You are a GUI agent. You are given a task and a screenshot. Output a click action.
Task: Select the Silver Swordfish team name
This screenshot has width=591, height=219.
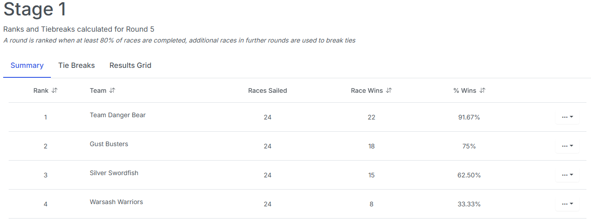(114, 173)
